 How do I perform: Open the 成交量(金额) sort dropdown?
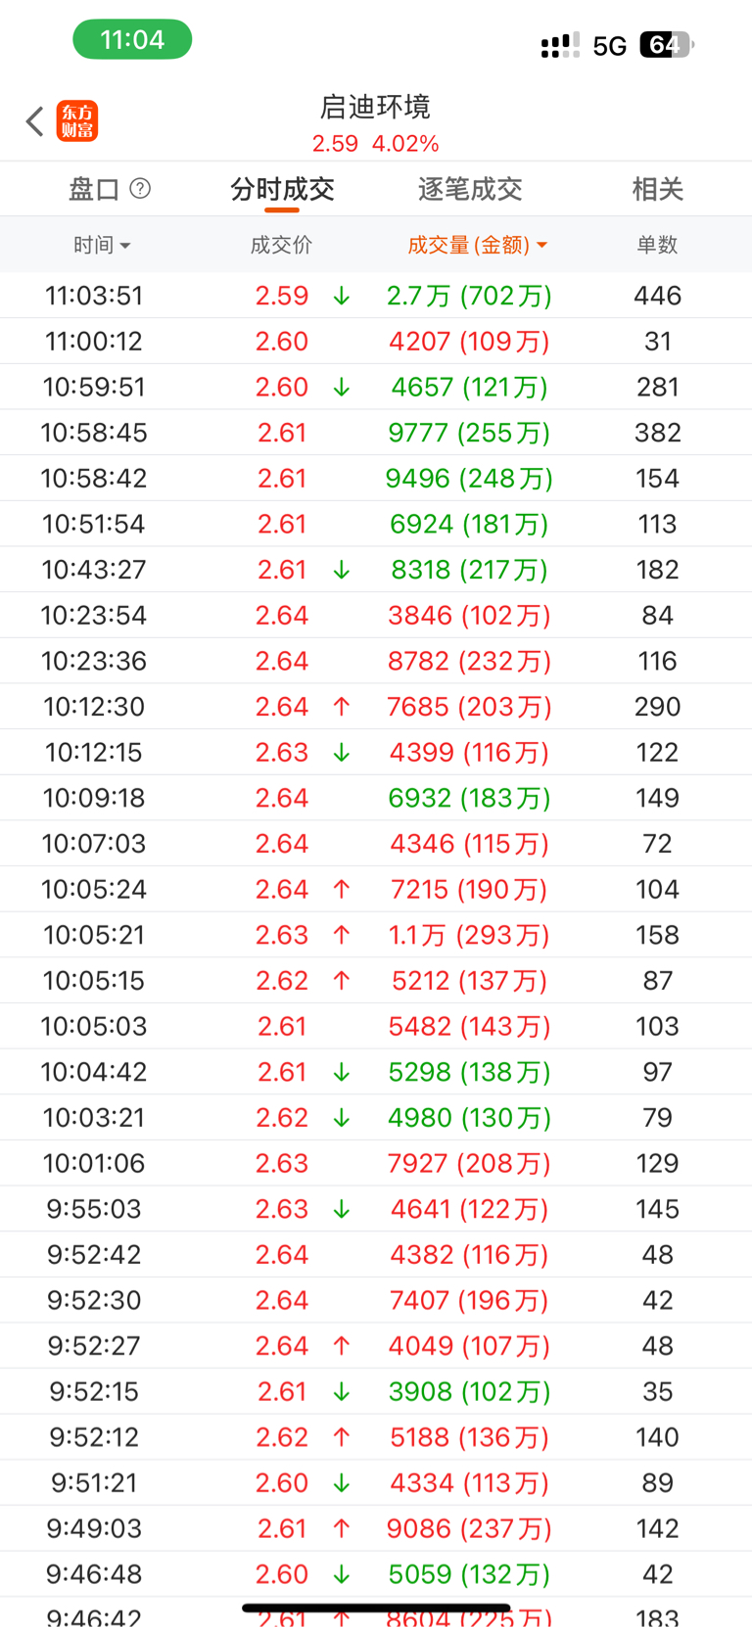tap(477, 245)
